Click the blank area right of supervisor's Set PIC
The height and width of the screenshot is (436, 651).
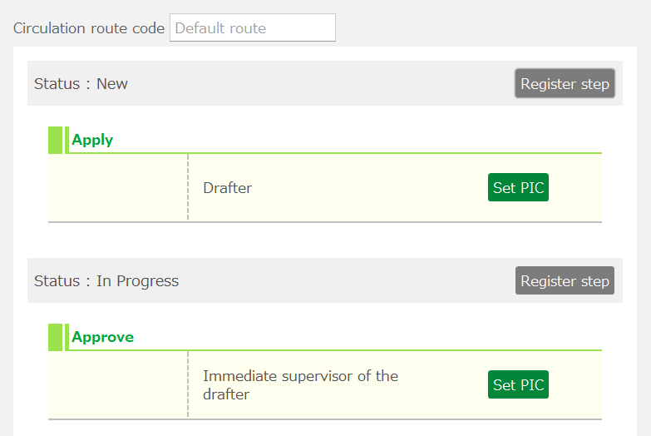pos(575,385)
